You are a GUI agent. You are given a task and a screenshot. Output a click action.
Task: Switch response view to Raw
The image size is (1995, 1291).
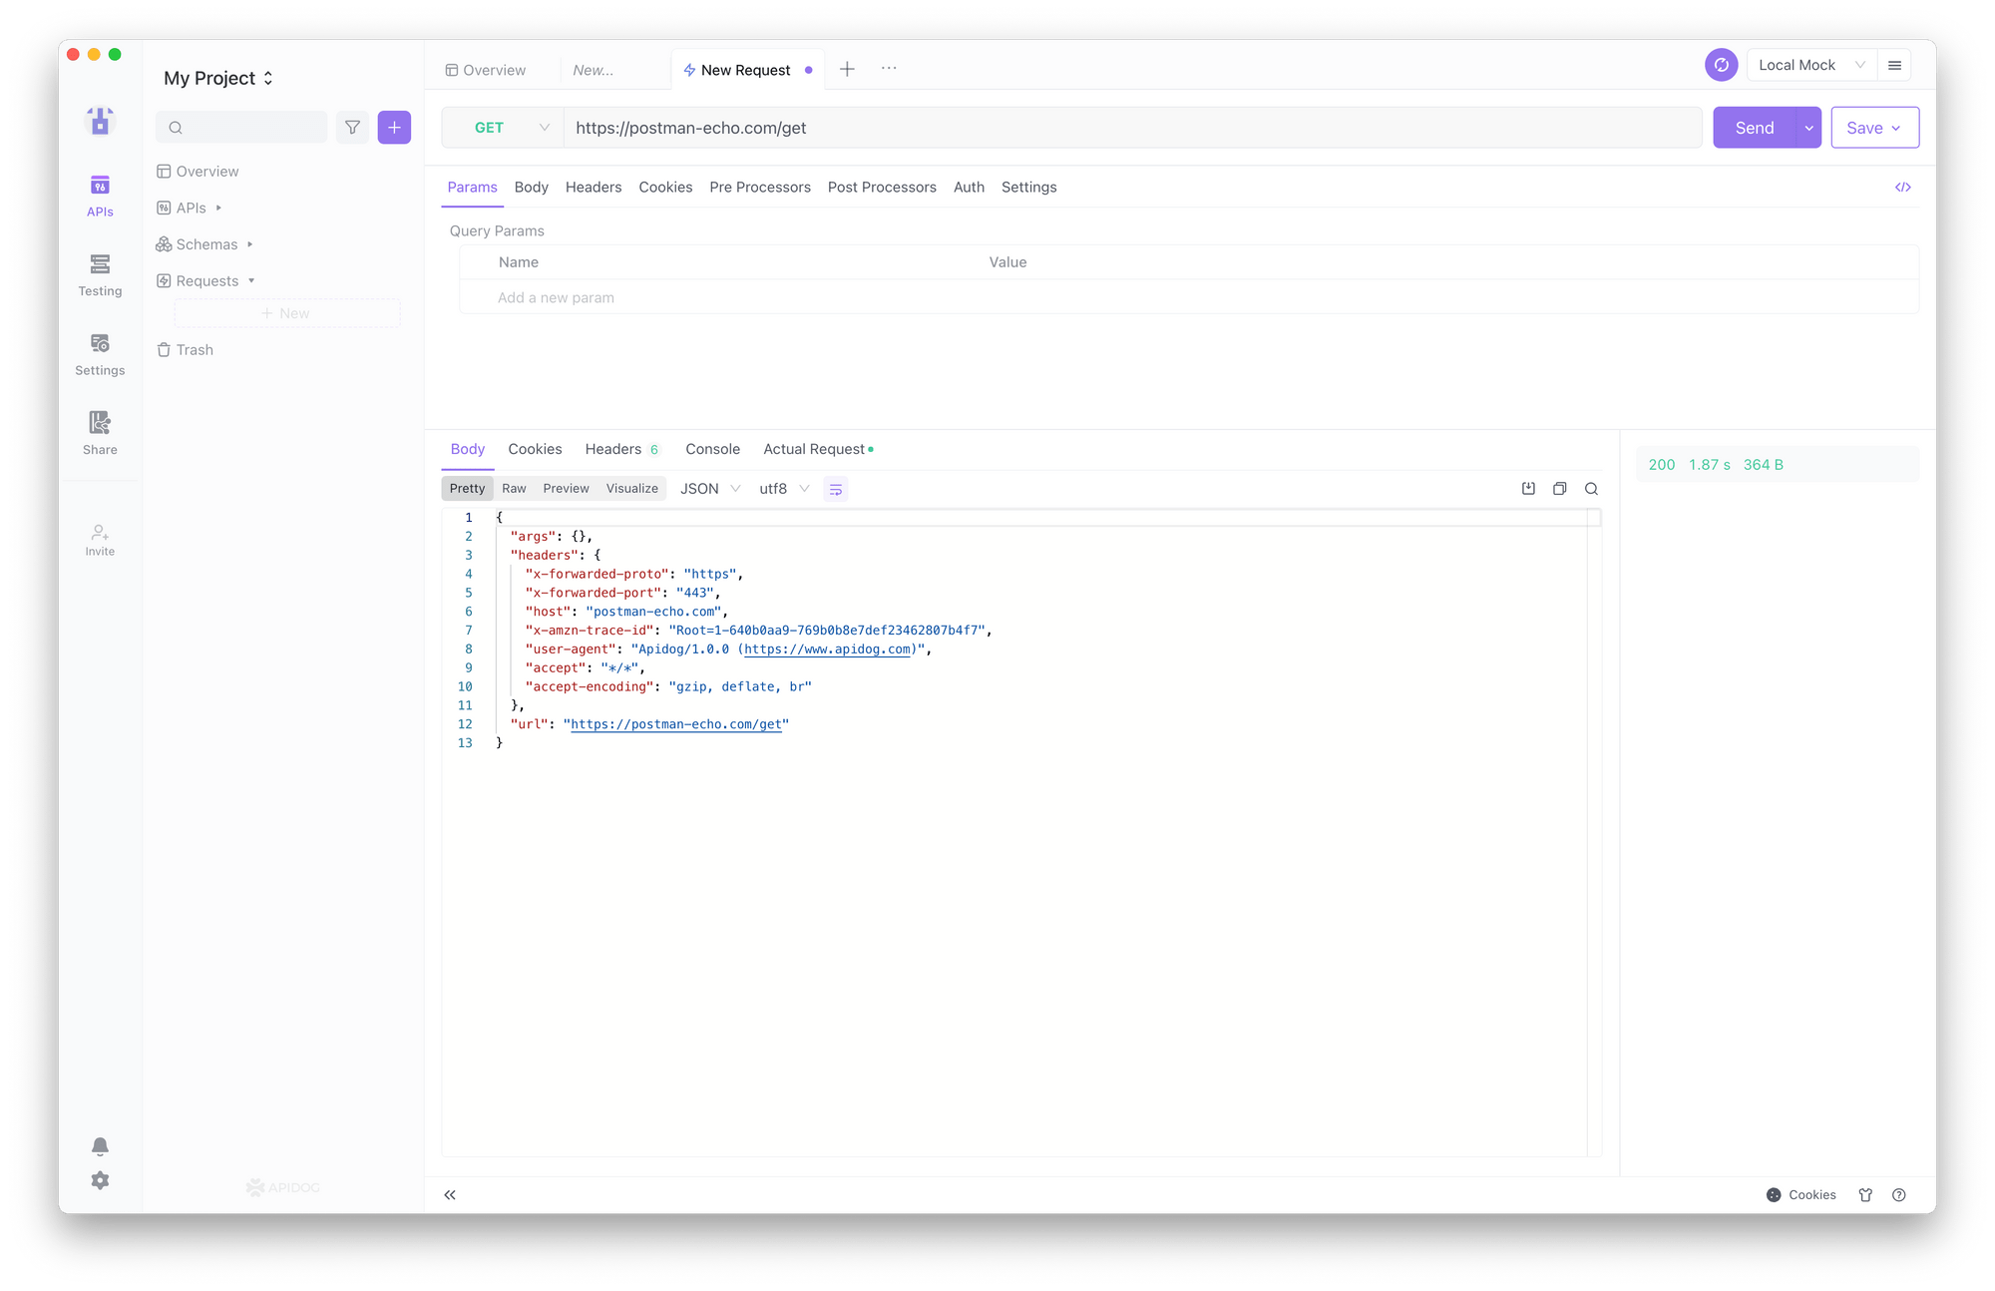514,489
